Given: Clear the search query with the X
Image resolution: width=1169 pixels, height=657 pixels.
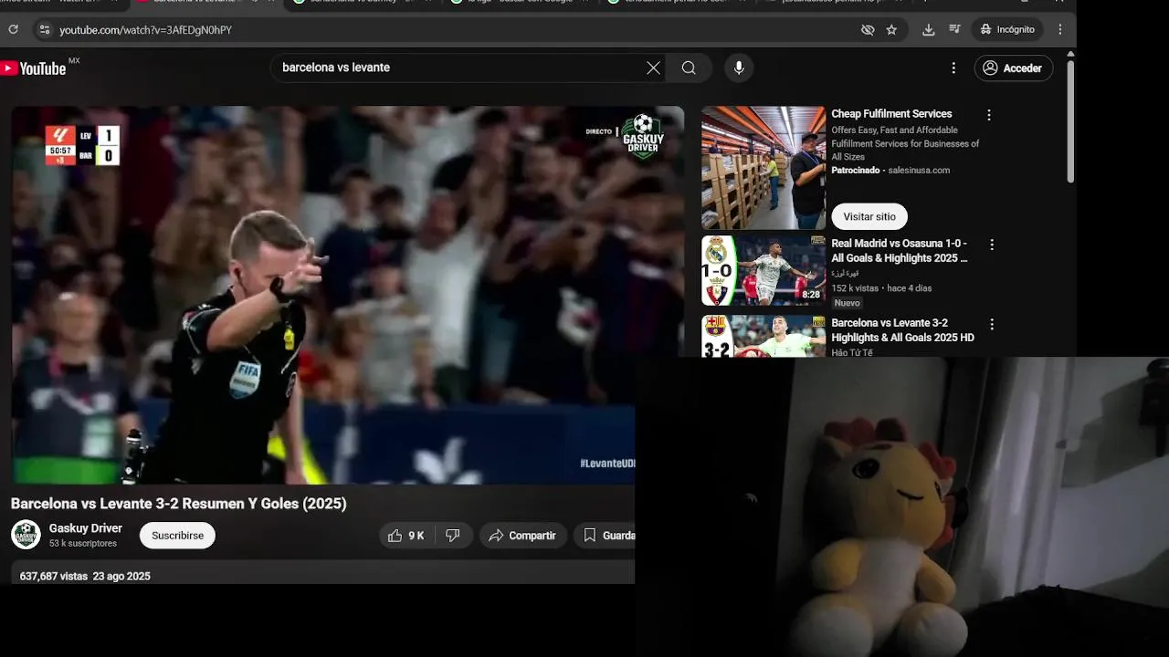Looking at the screenshot, I should click(x=653, y=68).
